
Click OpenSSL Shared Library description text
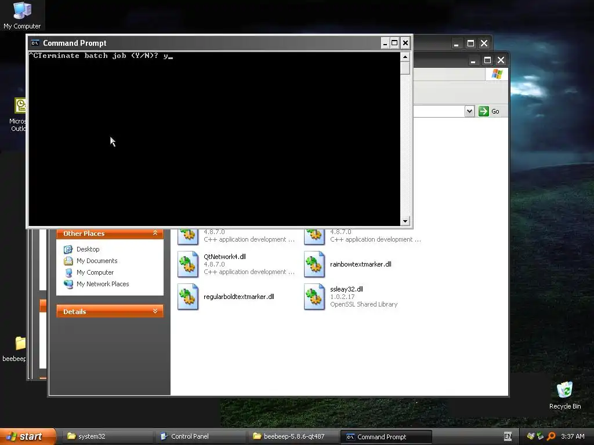point(364,304)
